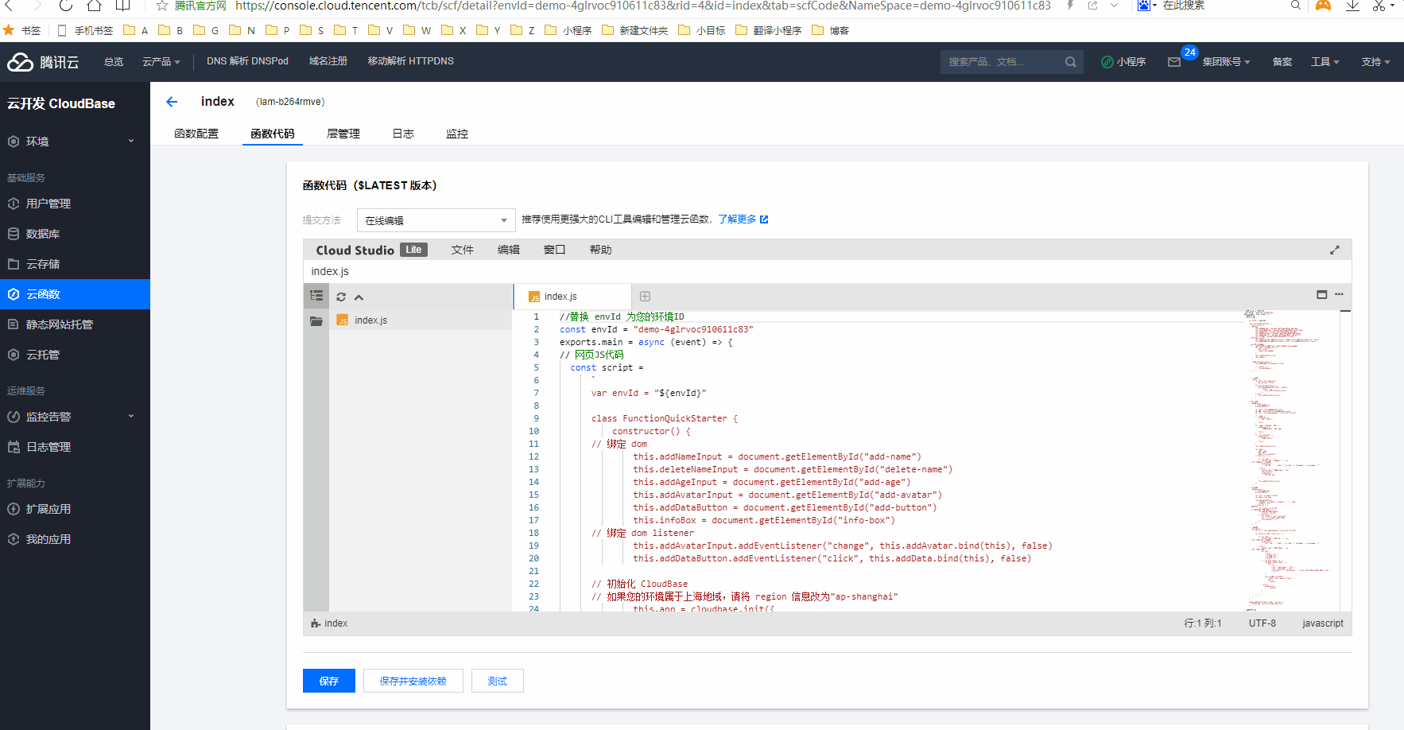Open the 工具 dropdown in header
The height and width of the screenshot is (730, 1404).
point(1325,62)
